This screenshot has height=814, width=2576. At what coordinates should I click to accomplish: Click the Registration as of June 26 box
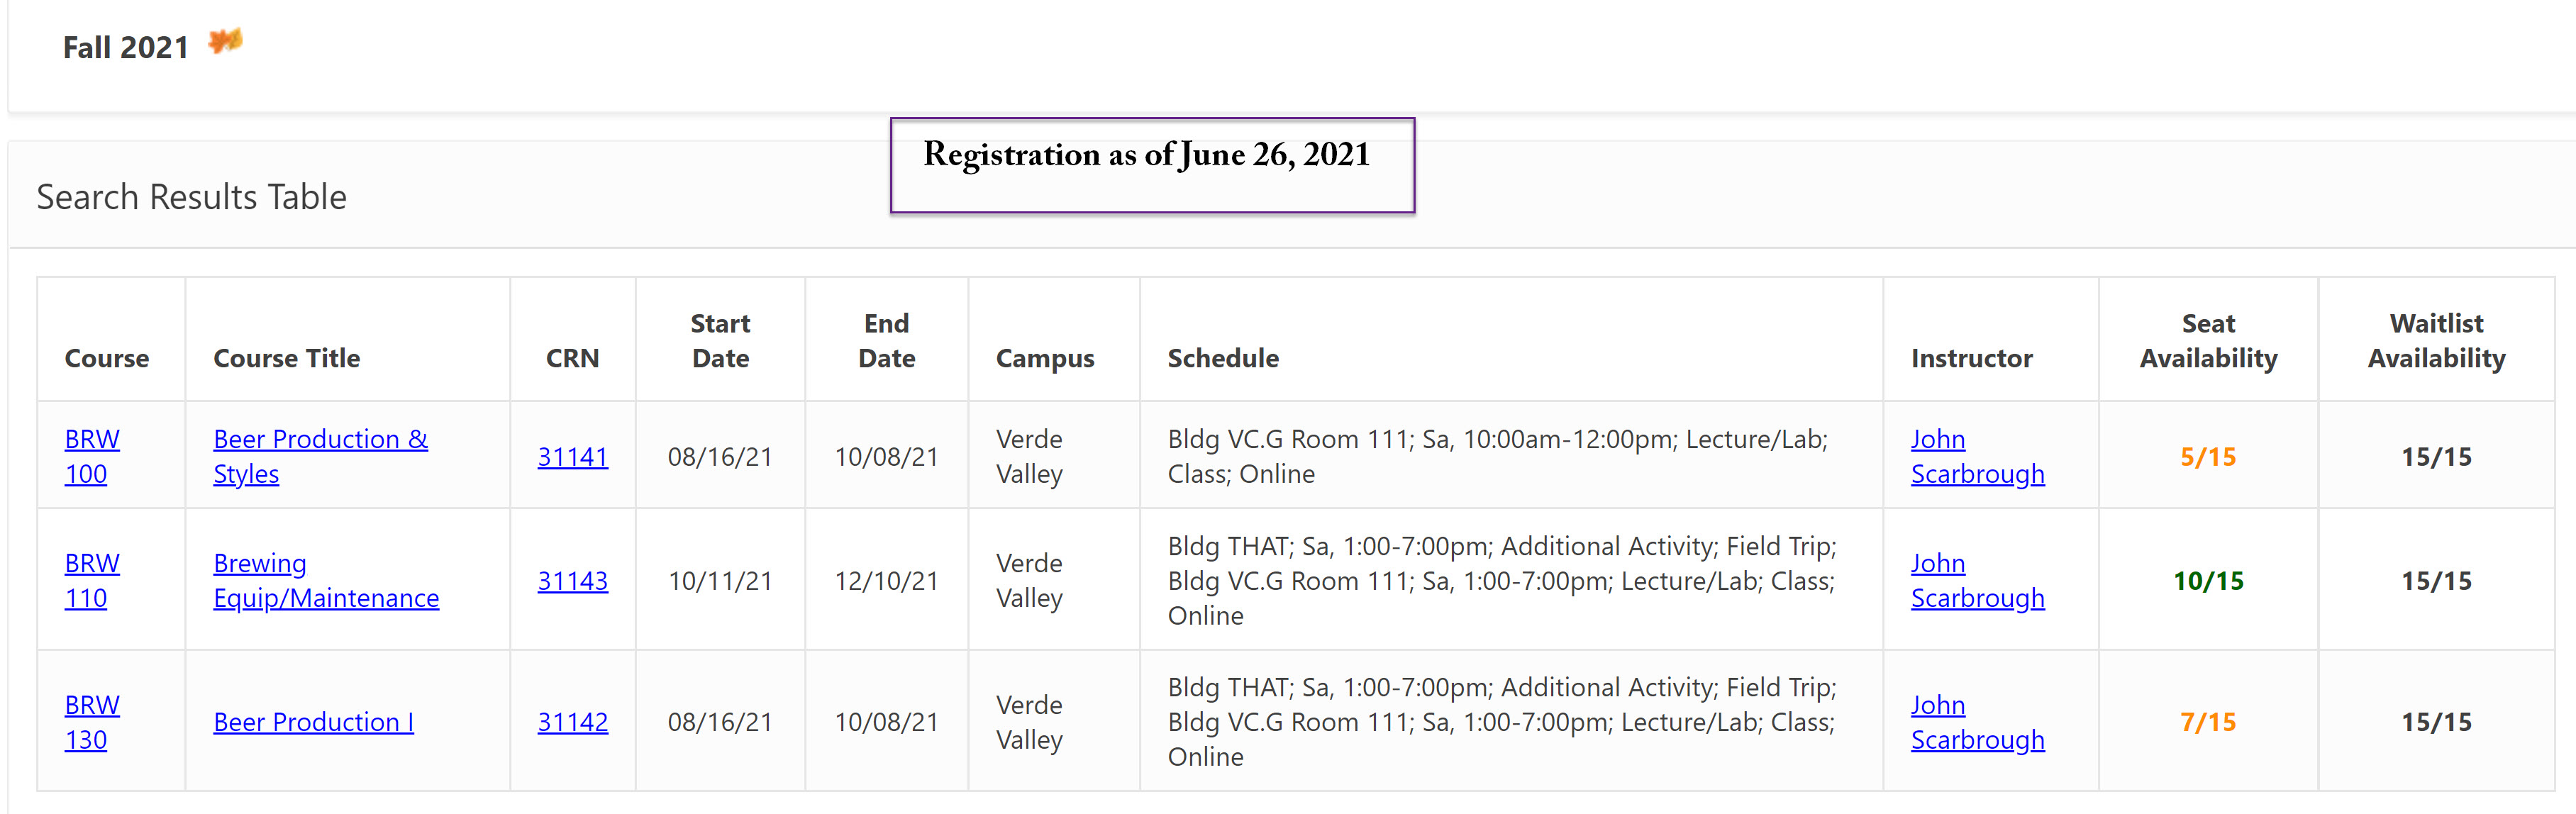1152,165
